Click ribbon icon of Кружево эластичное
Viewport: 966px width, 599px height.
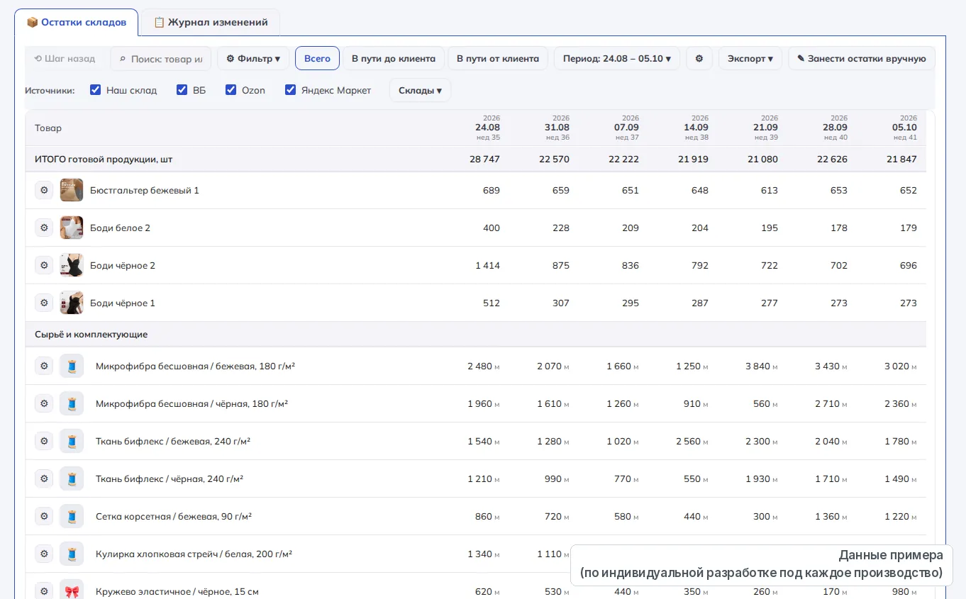tap(72, 591)
